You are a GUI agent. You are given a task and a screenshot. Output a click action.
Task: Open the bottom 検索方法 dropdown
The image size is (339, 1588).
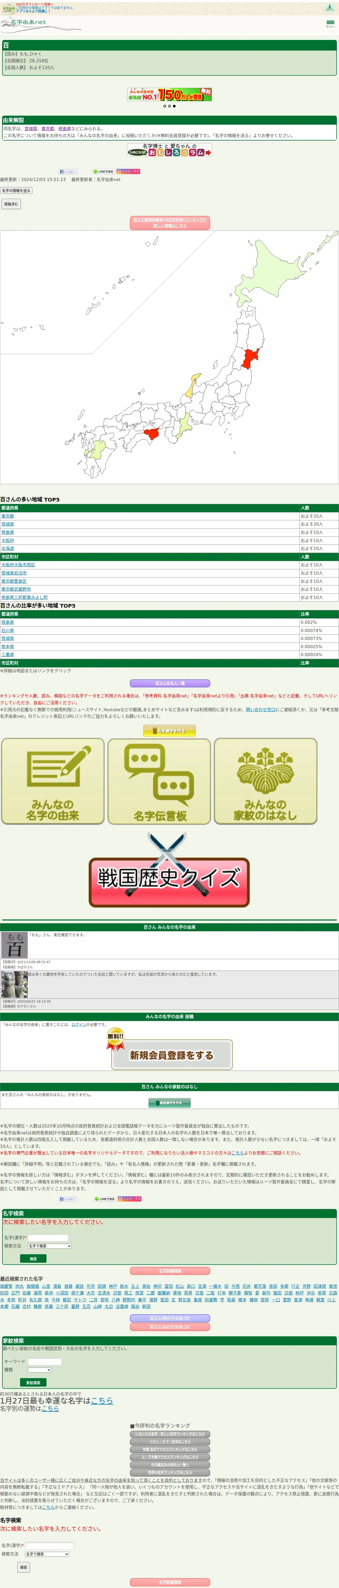(x=47, y=1554)
